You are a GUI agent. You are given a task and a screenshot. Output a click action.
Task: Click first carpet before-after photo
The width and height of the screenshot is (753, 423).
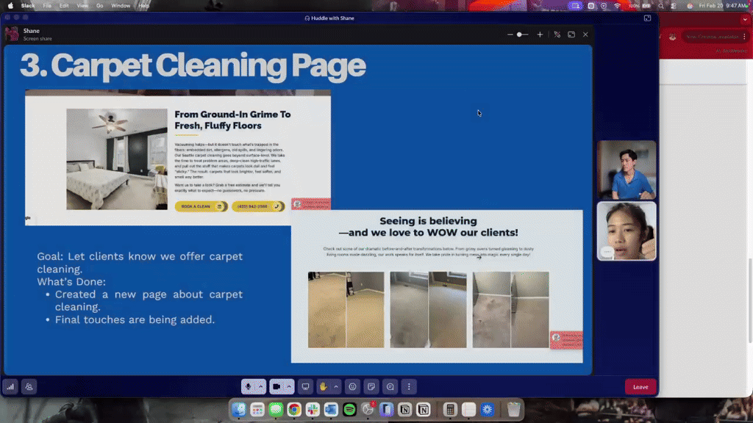coord(346,310)
